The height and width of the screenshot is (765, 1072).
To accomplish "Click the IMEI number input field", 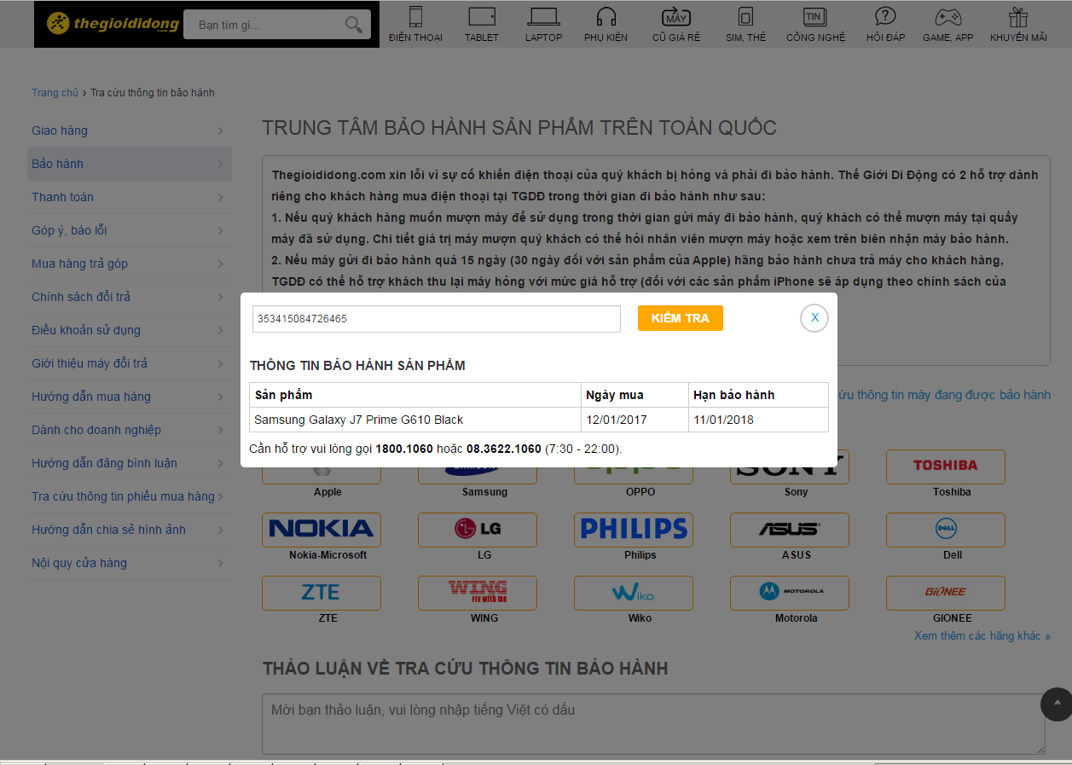I will pyautogui.click(x=436, y=319).
